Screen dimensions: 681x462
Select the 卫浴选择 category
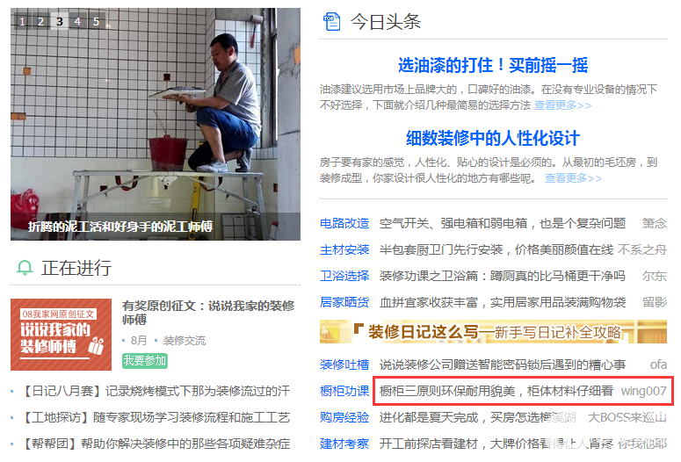coord(344,276)
